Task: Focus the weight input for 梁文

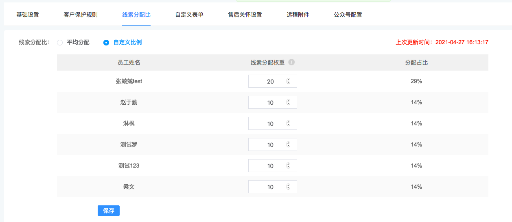Action: pyautogui.click(x=273, y=187)
